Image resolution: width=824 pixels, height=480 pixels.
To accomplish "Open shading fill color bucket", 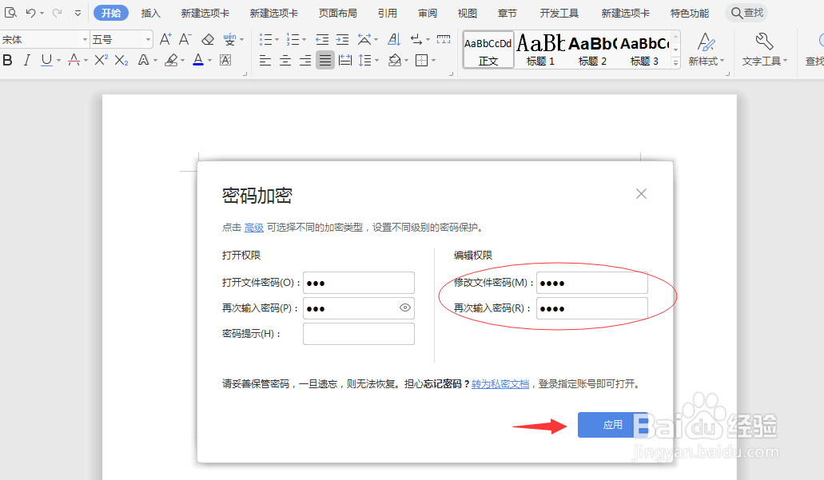I will pos(394,61).
